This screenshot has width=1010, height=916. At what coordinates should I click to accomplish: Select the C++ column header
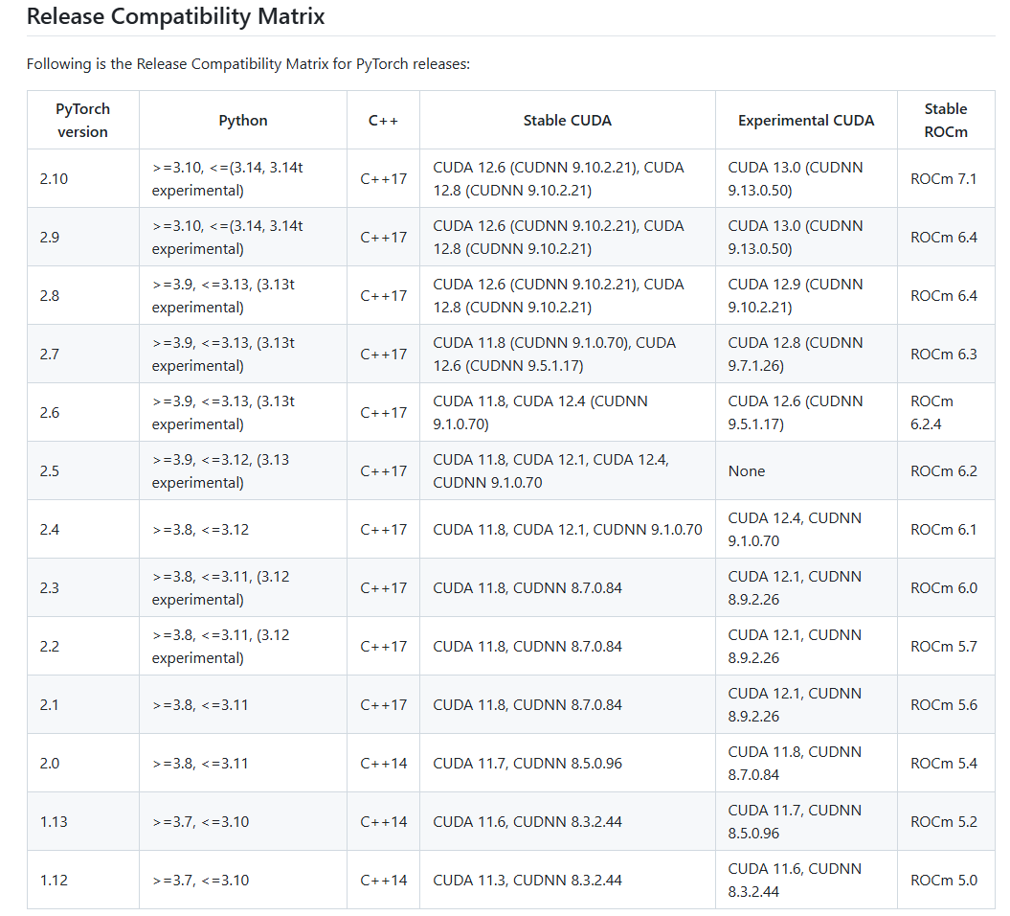coord(383,120)
